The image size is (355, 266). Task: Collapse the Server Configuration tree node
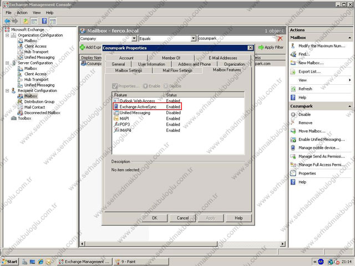point(7,63)
